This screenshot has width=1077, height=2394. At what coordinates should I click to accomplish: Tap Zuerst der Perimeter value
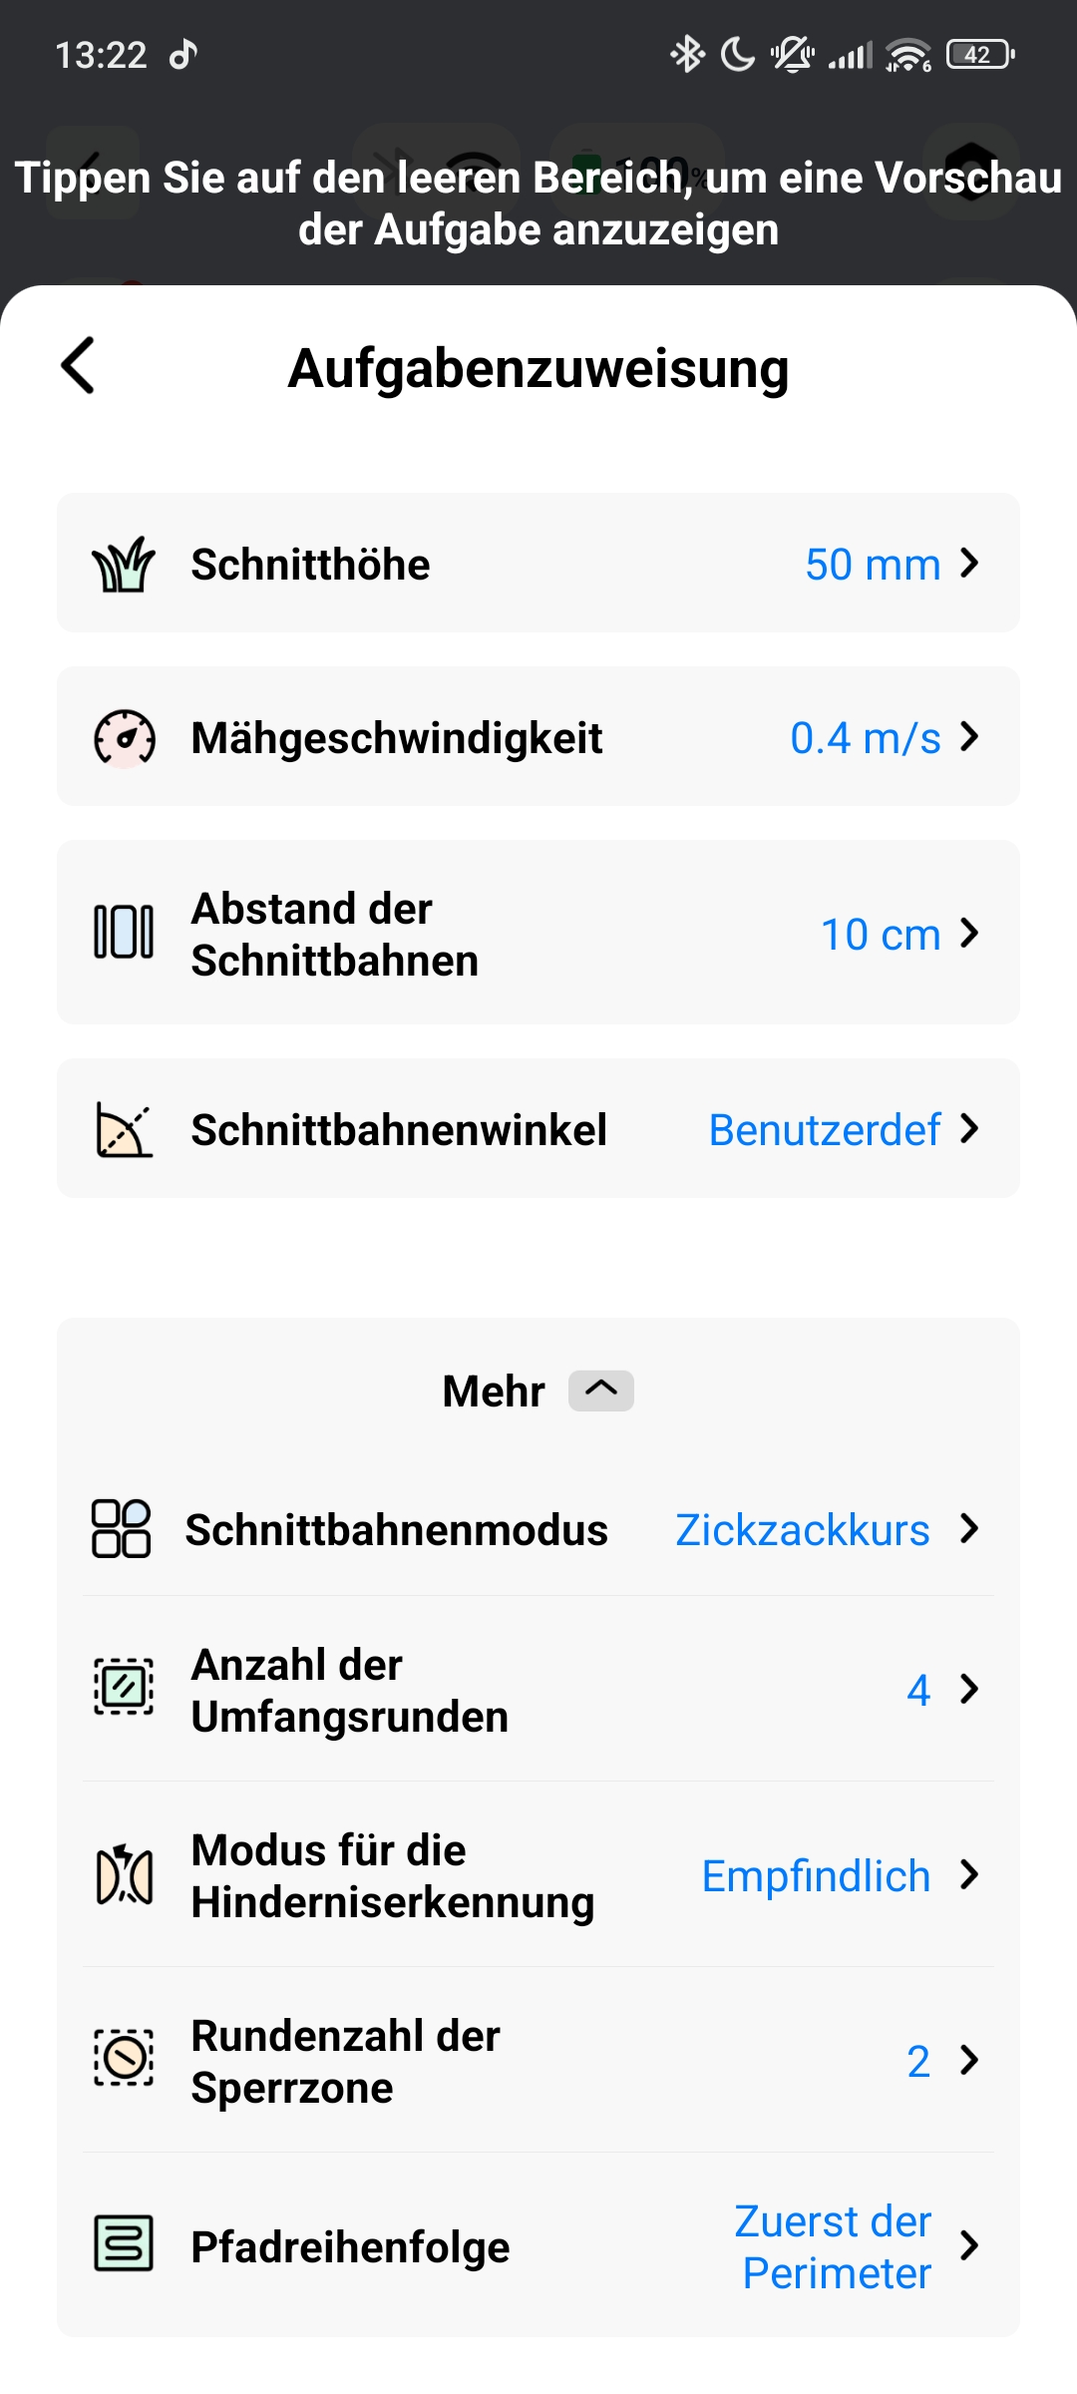coord(836,2246)
